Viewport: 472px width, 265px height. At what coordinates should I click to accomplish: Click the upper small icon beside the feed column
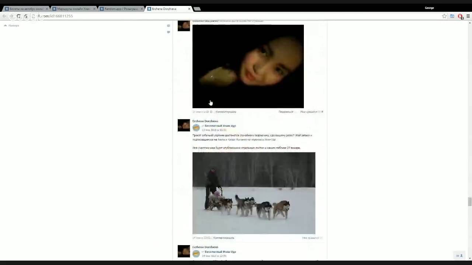point(169,26)
